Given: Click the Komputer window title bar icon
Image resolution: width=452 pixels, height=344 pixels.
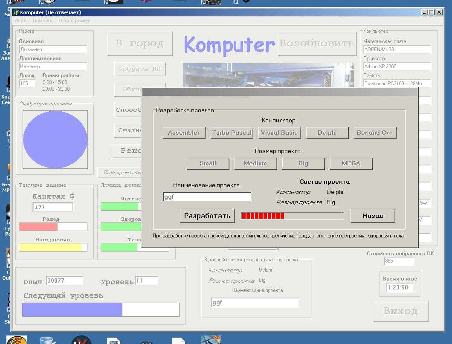Looking at the screenshot, I should pyautogui.click(x=16, y=12).
